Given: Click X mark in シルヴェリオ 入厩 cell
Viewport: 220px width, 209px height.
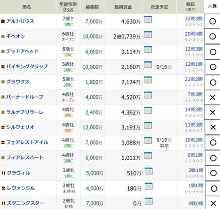Looking at the screenshot, I should (x=213, y=127).
